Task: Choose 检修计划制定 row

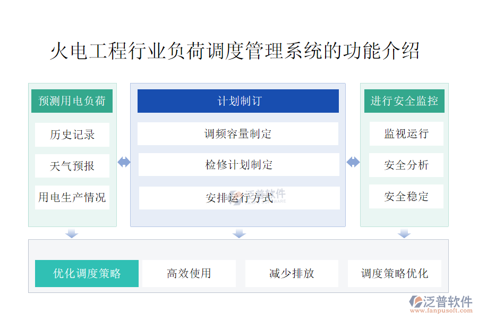Action: [238, 165]
